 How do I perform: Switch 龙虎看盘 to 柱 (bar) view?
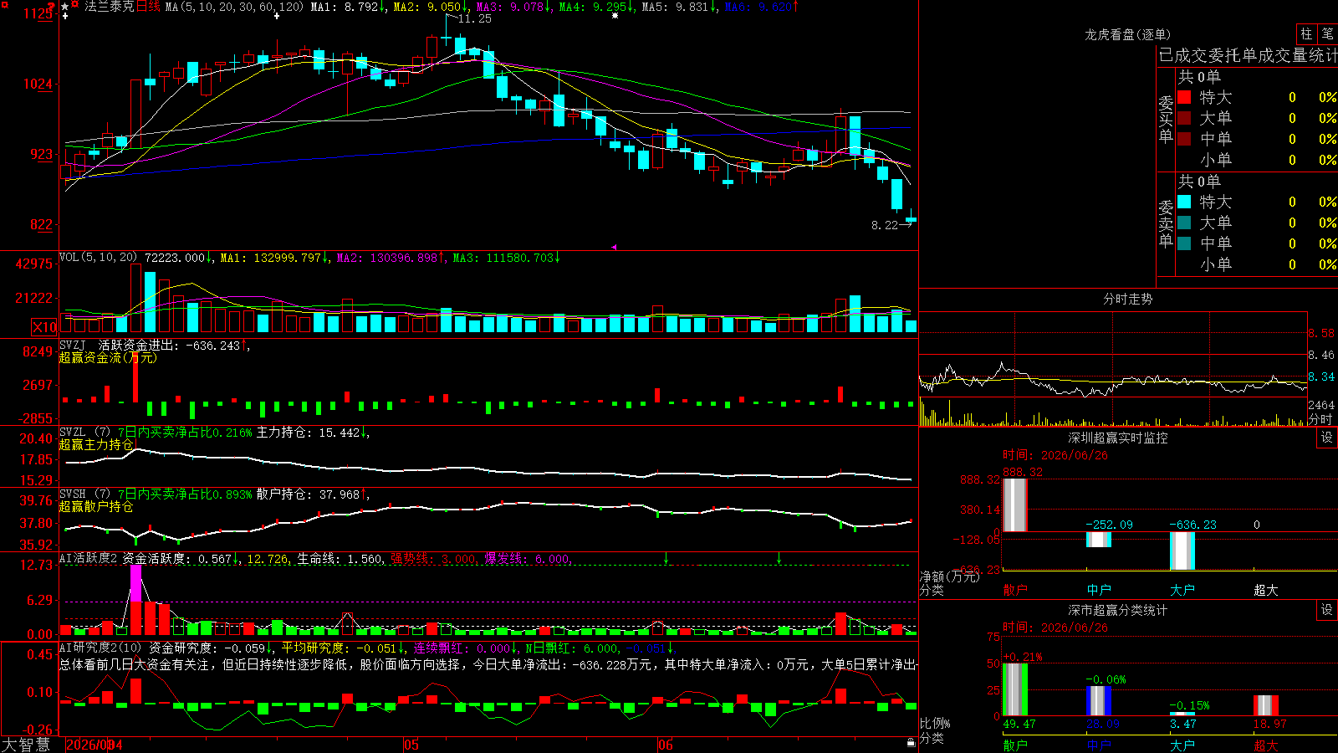pyautogui.click(x=1306, y=33)
